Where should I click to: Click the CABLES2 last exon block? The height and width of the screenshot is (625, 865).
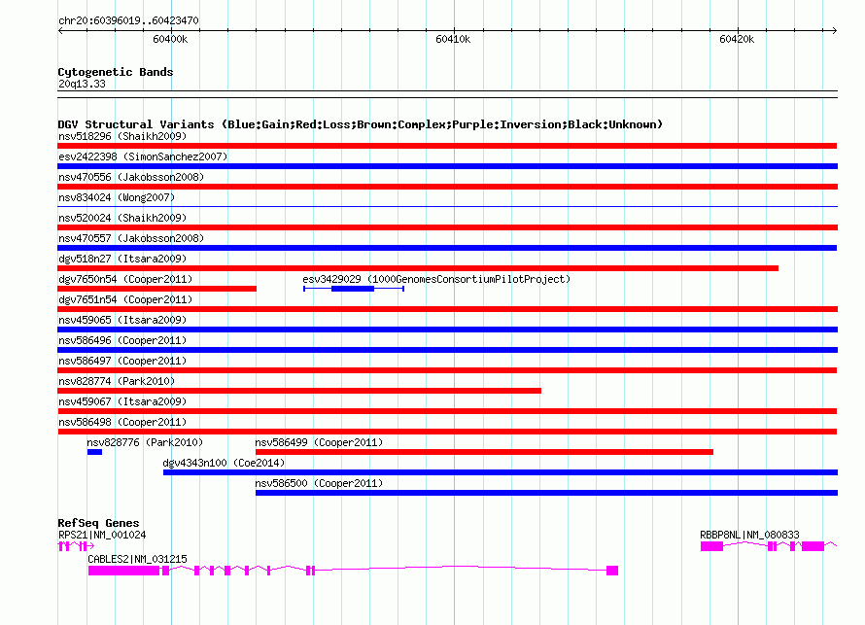tap(612, 571)
